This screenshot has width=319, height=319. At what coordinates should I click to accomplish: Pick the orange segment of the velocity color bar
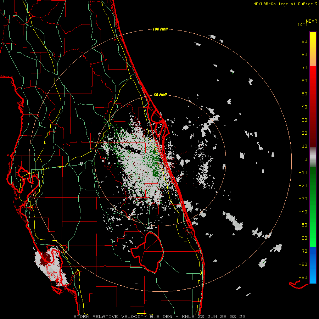coord(313,60)
